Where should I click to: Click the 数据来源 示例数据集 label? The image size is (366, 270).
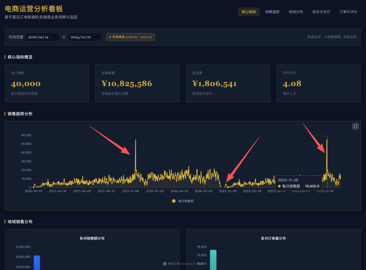[x=332, y=37]
